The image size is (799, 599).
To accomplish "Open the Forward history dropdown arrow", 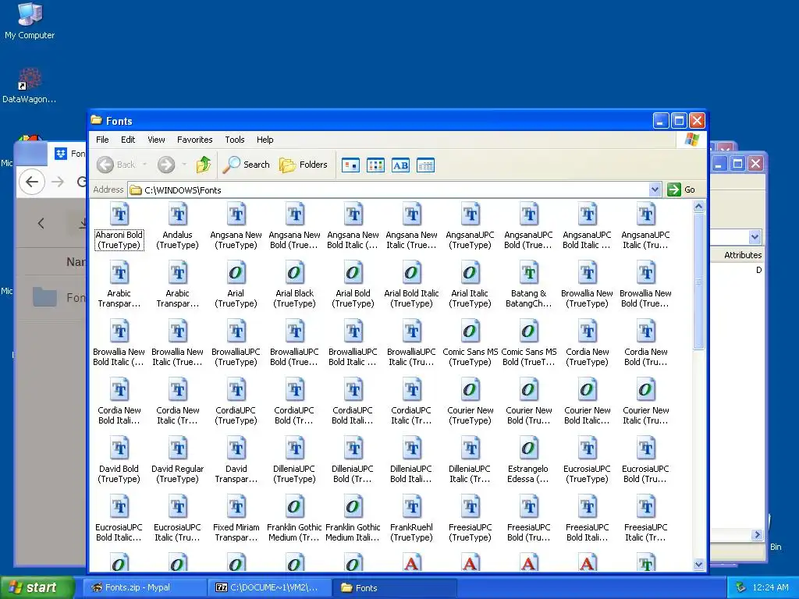I will click(x=184, y=165).
